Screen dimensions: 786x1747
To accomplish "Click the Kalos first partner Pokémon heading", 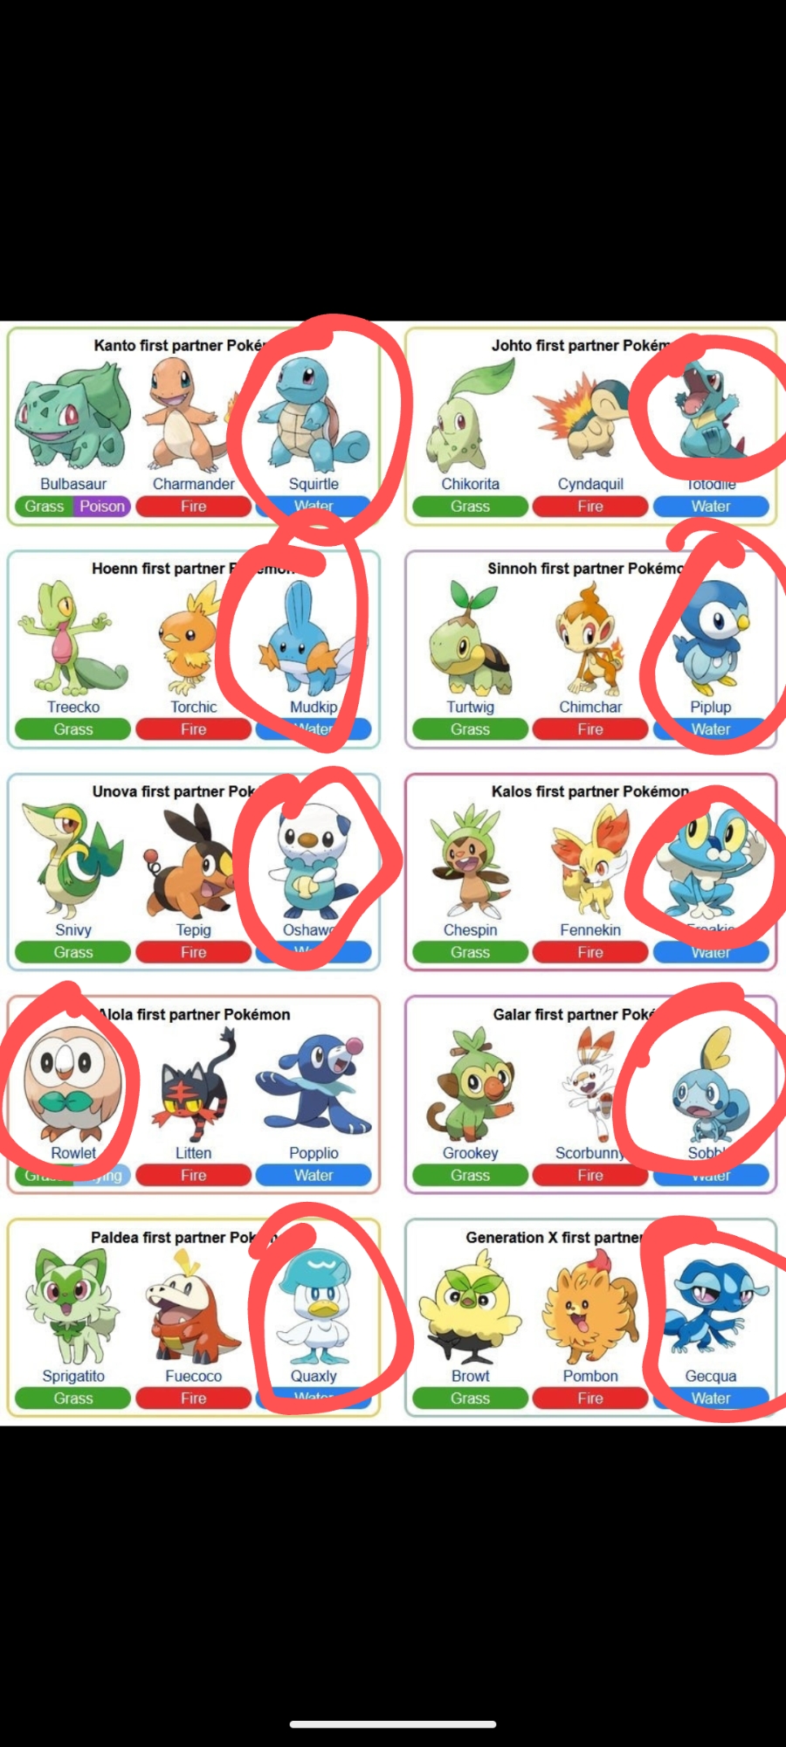I will [x=590, y=791].
